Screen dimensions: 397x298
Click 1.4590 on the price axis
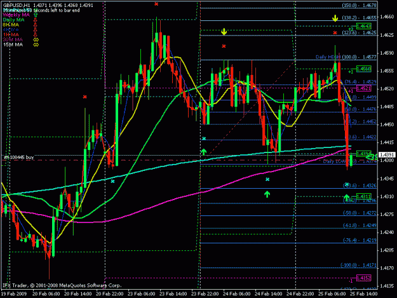387,53
